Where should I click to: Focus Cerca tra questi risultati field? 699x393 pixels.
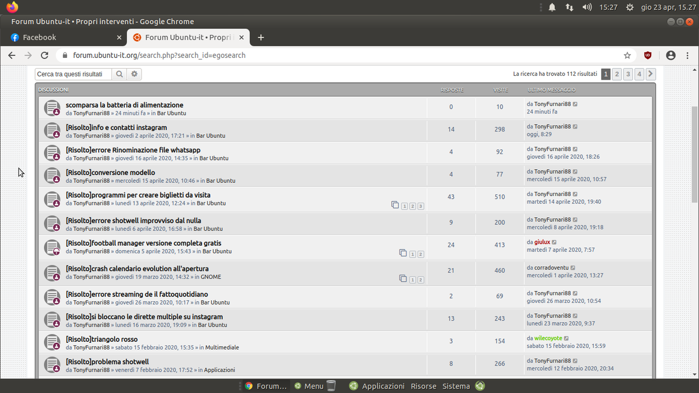pos(73,74)
